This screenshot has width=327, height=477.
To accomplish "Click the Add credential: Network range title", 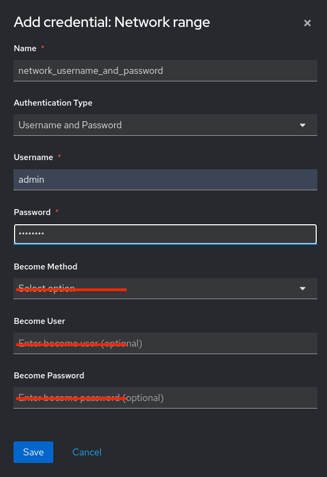I will coord(112,22).
